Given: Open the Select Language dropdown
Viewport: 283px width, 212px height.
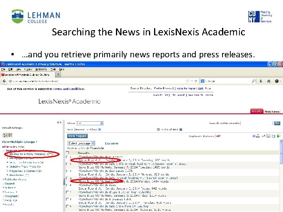Looking at the screenshot, I should click(x=81, y=143).
